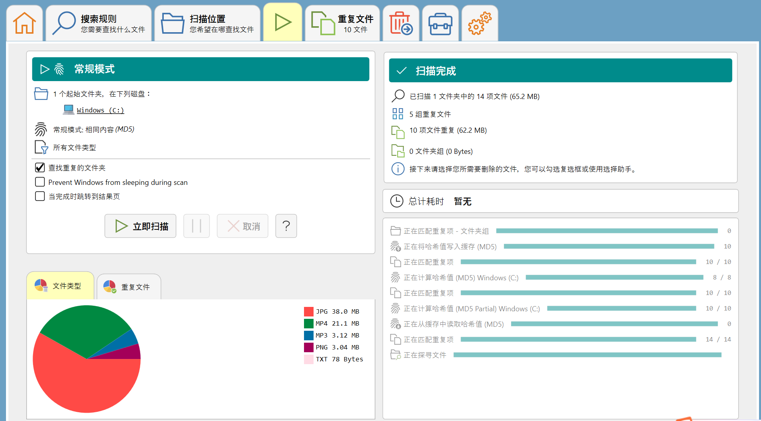761x421 pixels.
Task: Click the green MP4 legend swatch
Action: [x=309, y=323]
